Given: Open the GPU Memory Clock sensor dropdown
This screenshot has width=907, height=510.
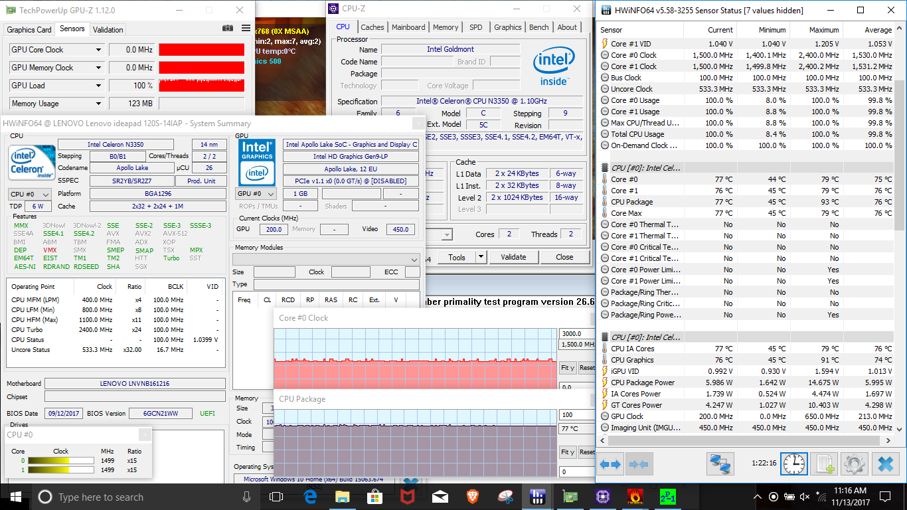Looking at the screenshot, I should [99, 68].
